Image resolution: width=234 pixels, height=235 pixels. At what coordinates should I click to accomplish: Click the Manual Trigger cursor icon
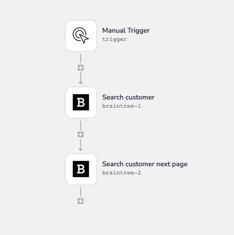[x=81, y=35]
